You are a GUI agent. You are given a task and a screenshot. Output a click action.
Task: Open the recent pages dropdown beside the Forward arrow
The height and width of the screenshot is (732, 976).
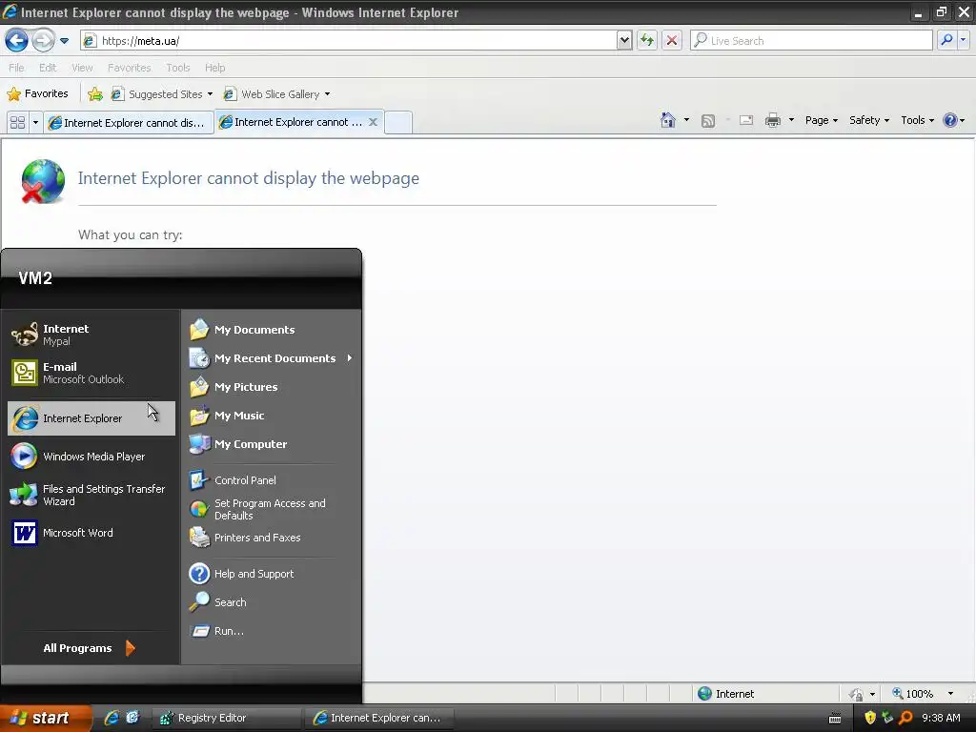(64, 41)
